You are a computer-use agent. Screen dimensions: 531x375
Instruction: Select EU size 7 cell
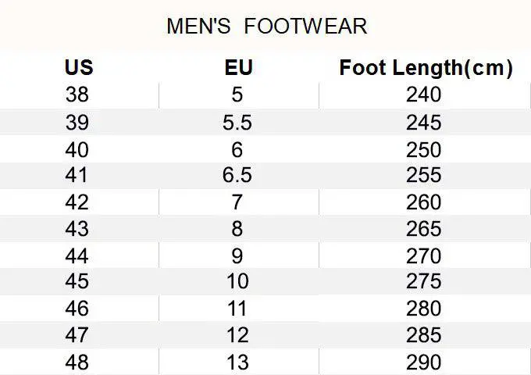(x=237, y=202)
